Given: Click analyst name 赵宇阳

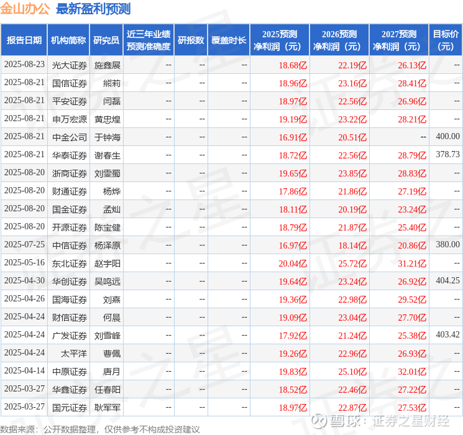Looking at the screenshot, I should 108,263.
